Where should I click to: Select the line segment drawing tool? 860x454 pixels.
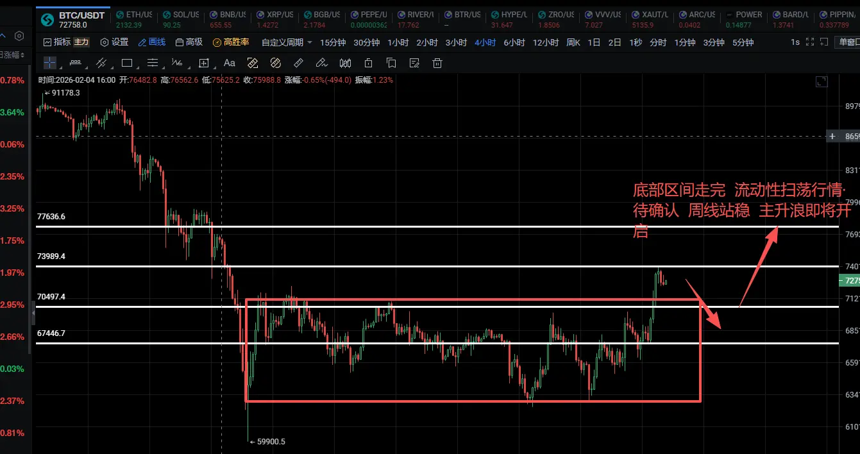[x=75, y=63]
